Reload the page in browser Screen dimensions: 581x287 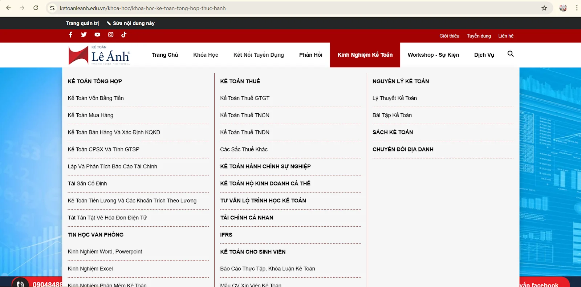pyautogui.click(x=36, y=8)
